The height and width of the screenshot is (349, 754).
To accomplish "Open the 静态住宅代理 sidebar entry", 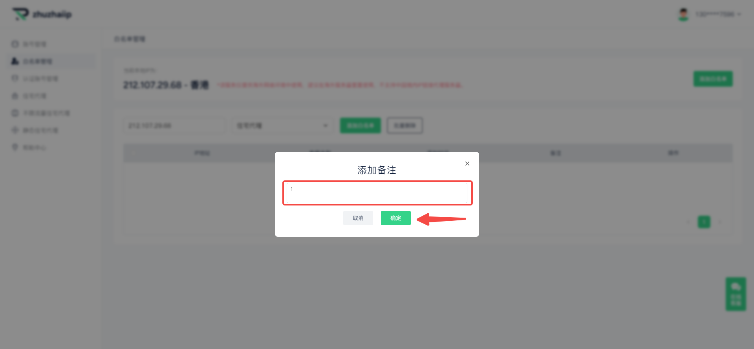I will [x=35, y=130].
